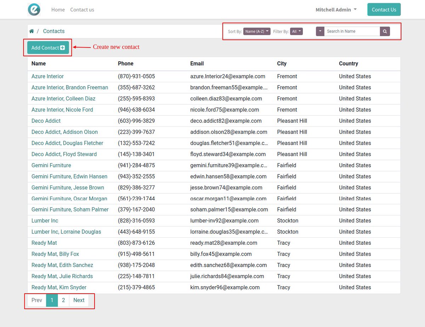This screenshot has width=425, height=327.
Task: Click the Name column header
Action: point(39,63)
